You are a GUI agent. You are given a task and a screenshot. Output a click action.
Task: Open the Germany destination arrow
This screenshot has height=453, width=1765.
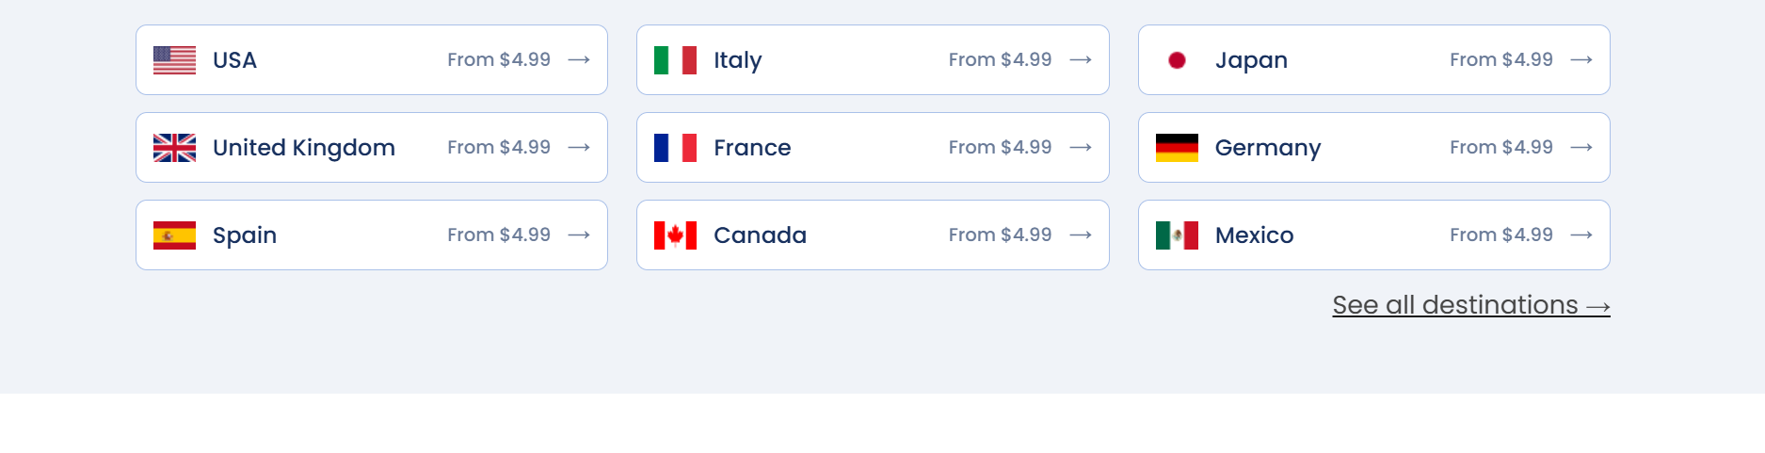1581,147
